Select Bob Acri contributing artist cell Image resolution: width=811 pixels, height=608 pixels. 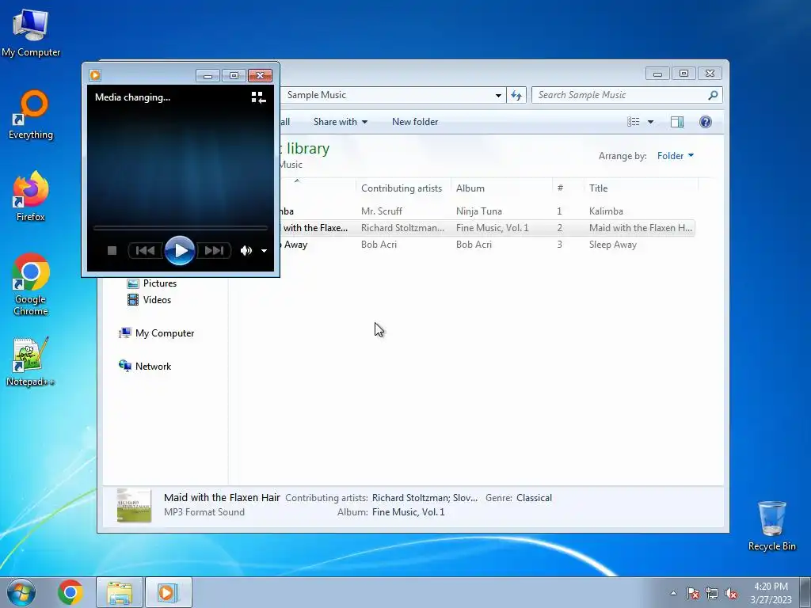coord(379,245)
